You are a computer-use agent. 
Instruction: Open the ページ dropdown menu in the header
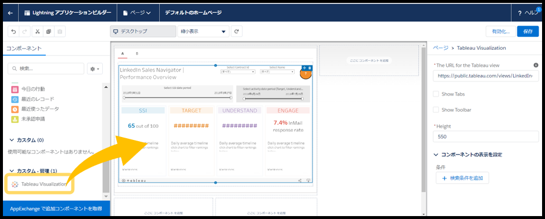(137, 13)
